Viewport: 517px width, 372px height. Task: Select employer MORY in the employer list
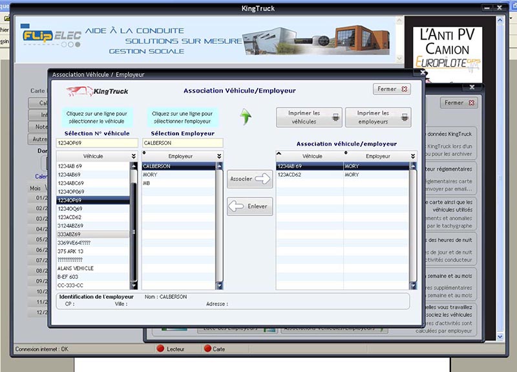point(179,175)
